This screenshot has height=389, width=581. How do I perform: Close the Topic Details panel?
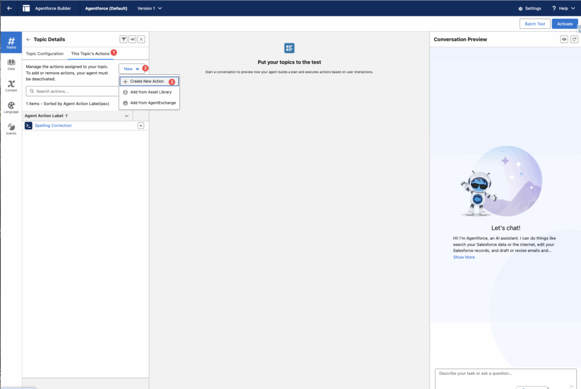(x=141, y=39)
